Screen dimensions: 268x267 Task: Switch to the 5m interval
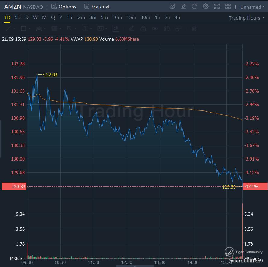pos(104,17)
